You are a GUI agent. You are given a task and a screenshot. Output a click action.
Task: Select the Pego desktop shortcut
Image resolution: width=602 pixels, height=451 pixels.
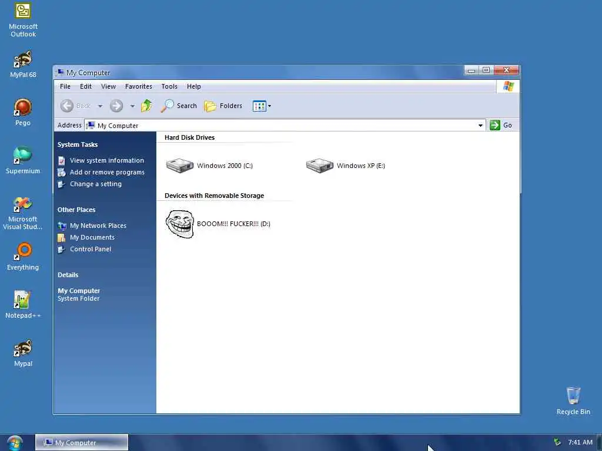(23, 112)
